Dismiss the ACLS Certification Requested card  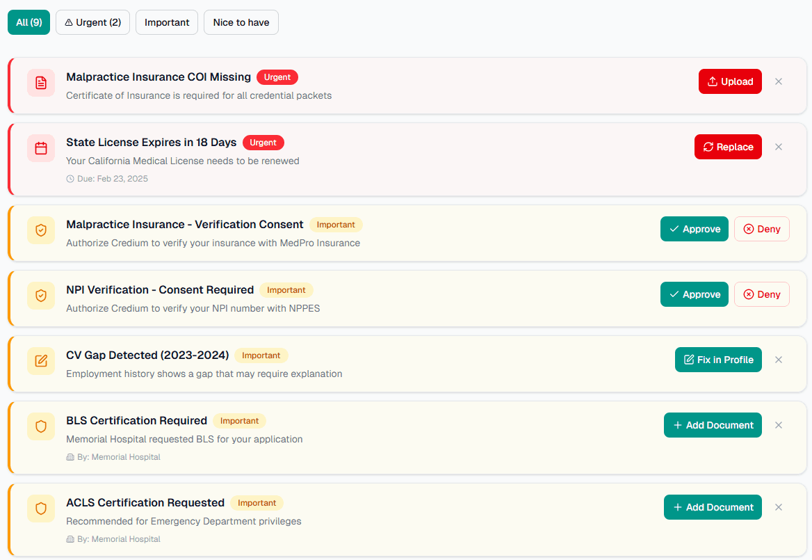[x=779, y=507]
